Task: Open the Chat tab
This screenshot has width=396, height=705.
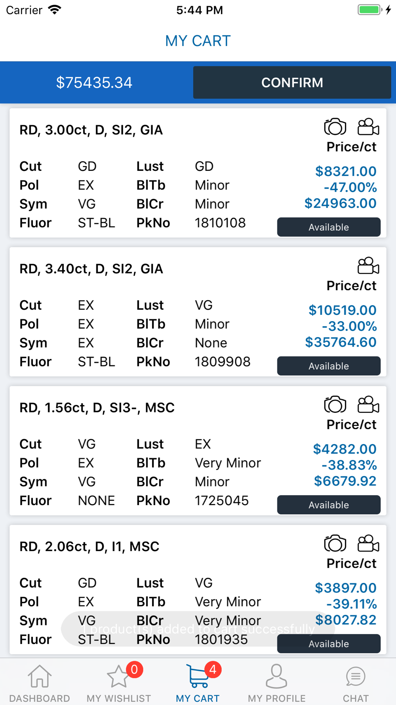Action: tap(356, 683)
